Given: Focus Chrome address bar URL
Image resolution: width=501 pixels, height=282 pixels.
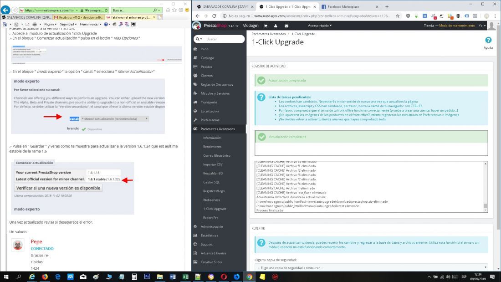Looking at the screenshot, I should 322,15.
